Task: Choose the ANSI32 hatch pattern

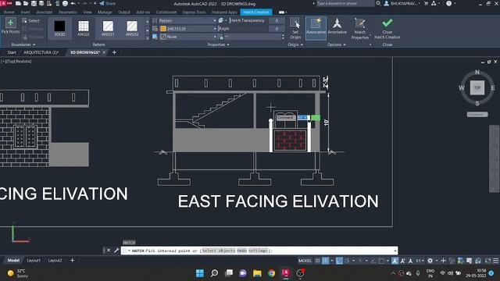Action: coord(132,28)
